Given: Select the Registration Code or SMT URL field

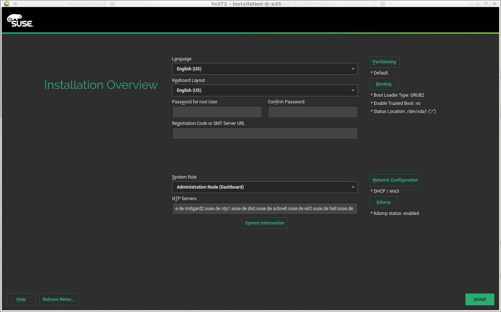Looking at the screenshot, I should pos(265,133).
